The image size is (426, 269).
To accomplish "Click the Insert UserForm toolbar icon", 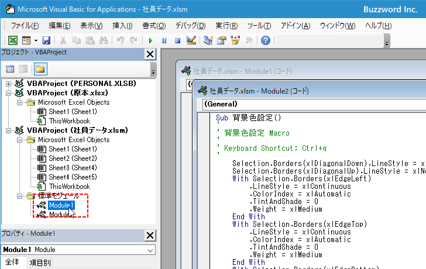I will coord(26,40).
